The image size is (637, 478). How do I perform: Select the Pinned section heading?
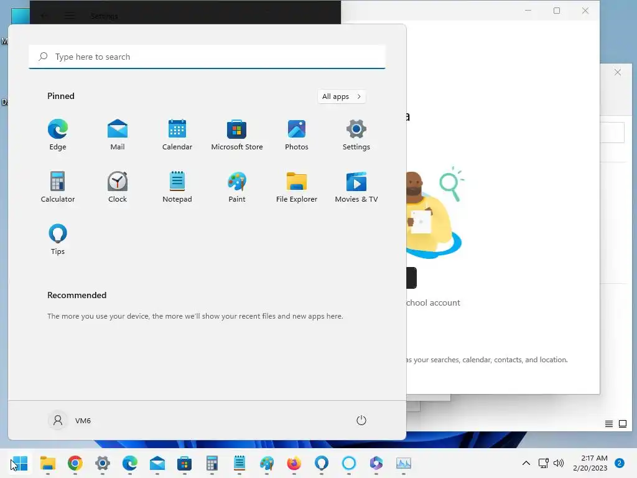(61, 96)
